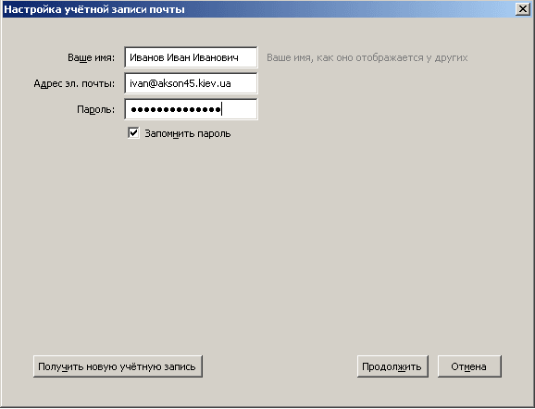Click the 'Адрес эл. почты:' field label
The height and width of the screenshot is (409, 535).
point(74,83)
